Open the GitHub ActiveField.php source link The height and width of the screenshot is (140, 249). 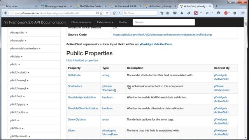162,35
